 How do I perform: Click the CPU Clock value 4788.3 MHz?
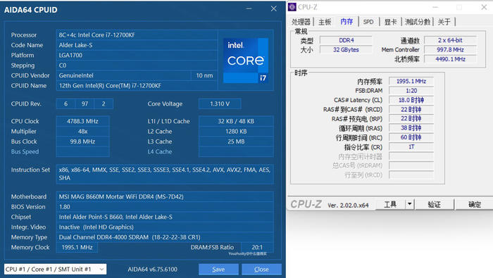(x=82, y=121)
